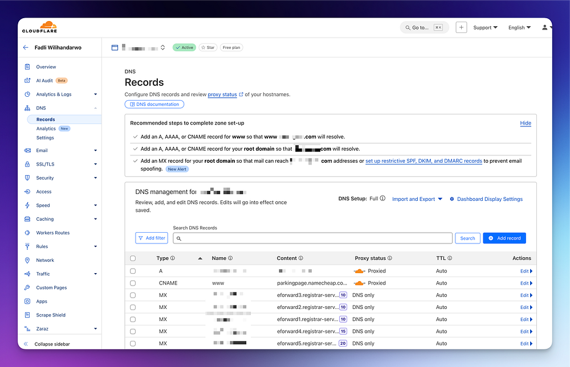Click the Go to... search box
The image size is (570, 367).
point(424,27)
